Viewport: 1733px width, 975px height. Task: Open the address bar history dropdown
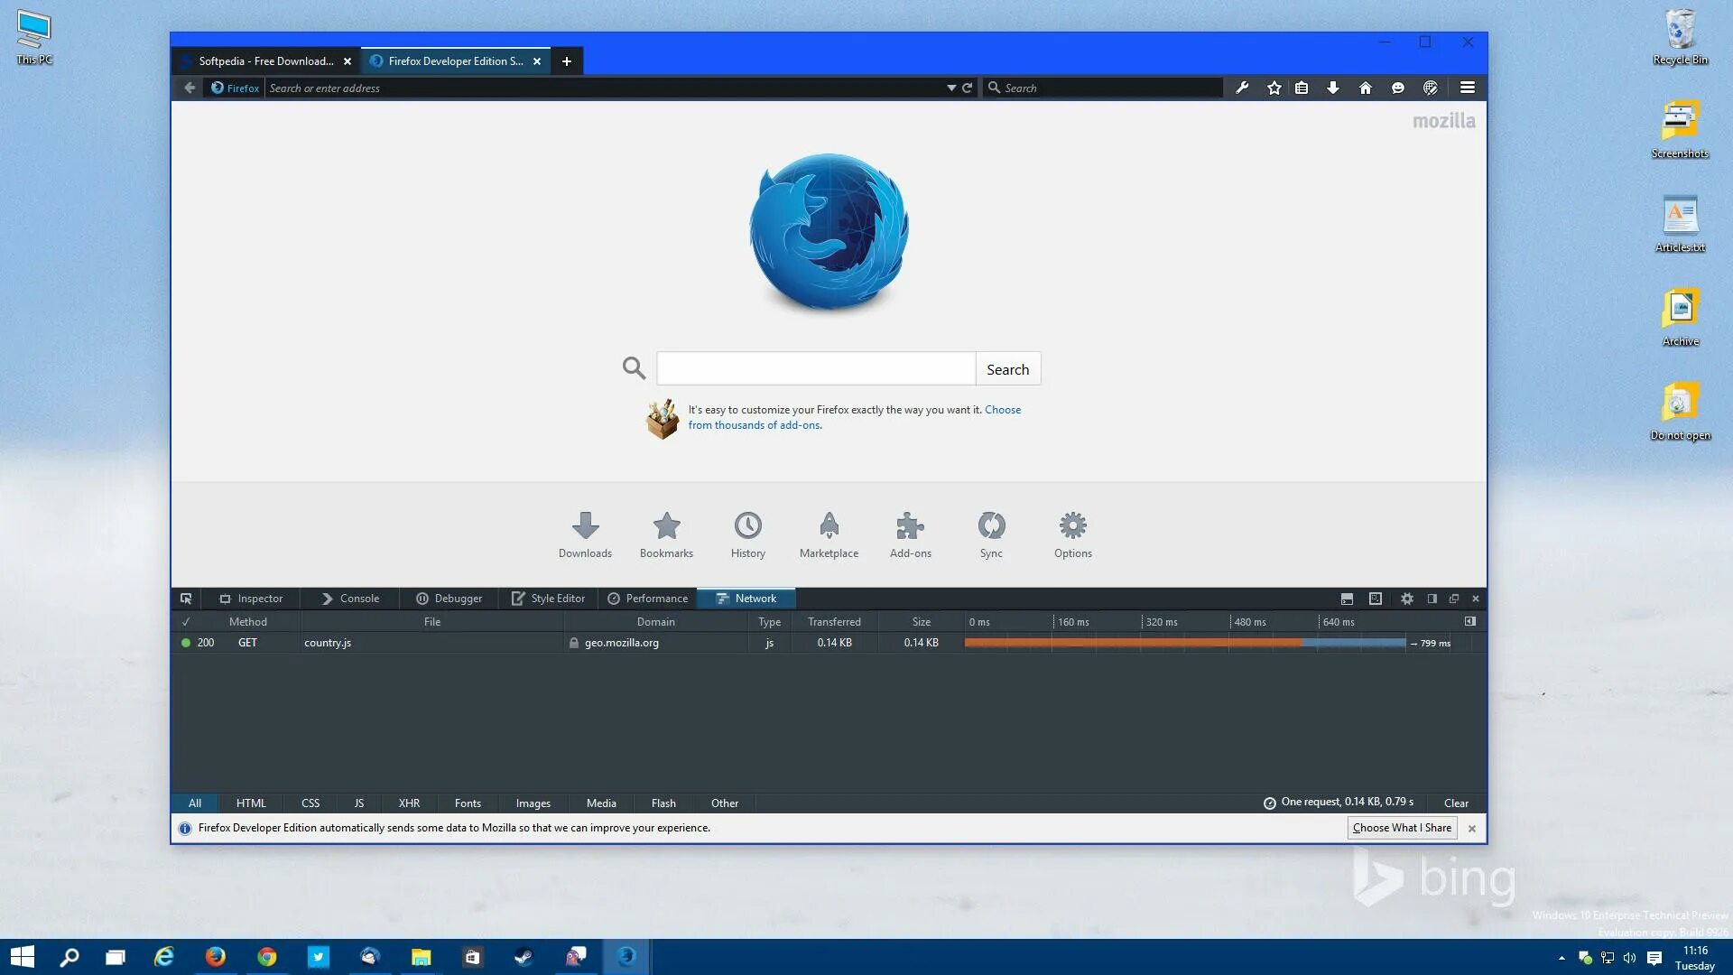[x=950, y=88]
